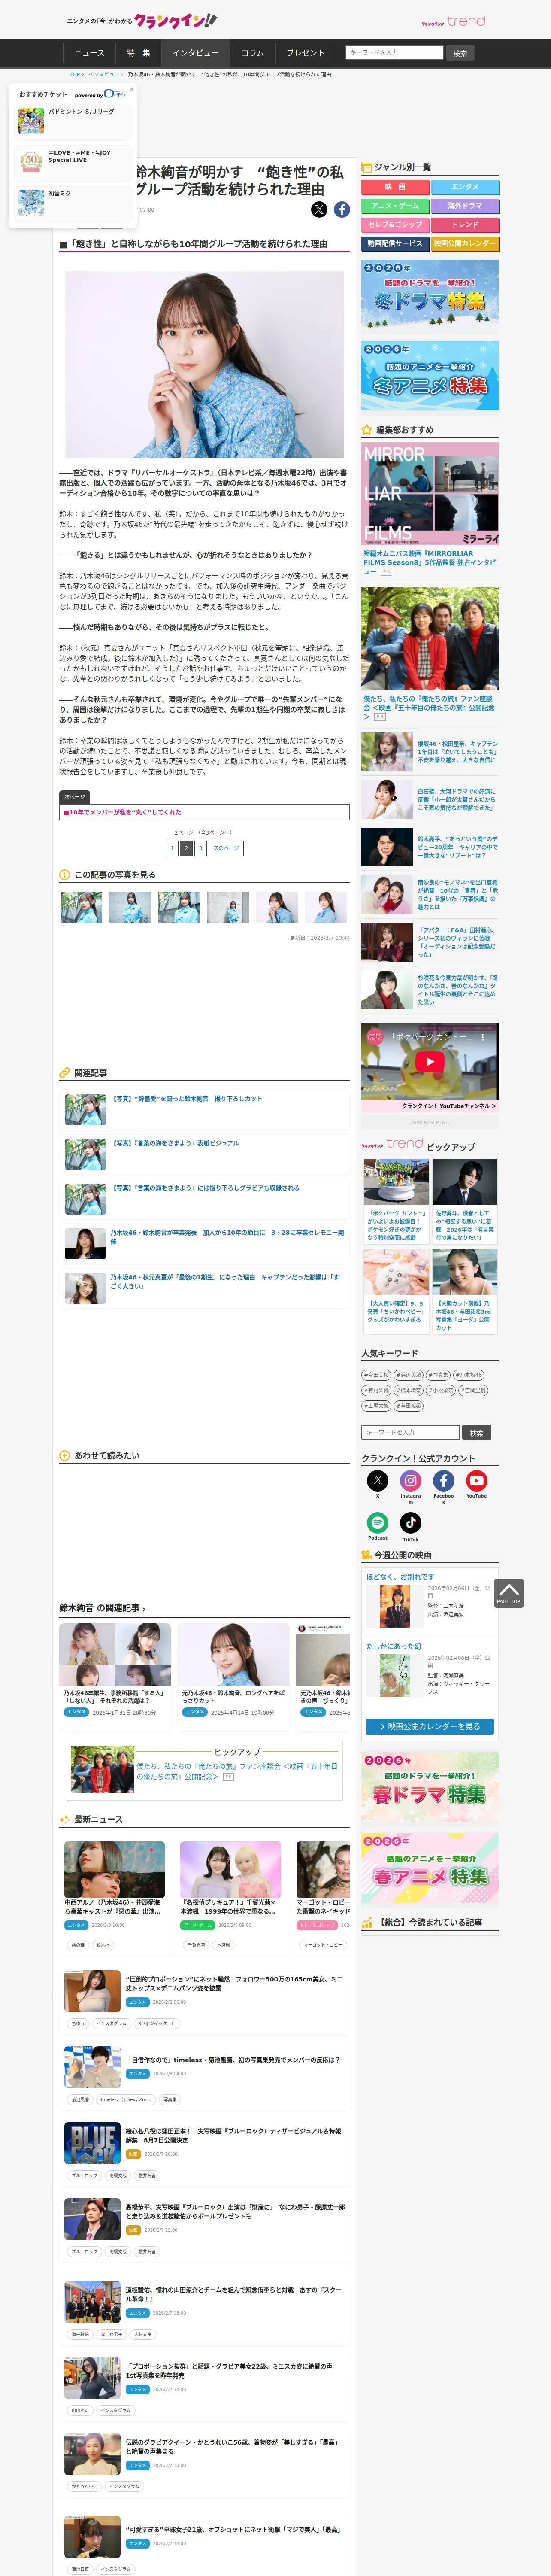
Task: Open 鈴木絢音 の関連記事 heading link
Action: [x=102, y=1608]
